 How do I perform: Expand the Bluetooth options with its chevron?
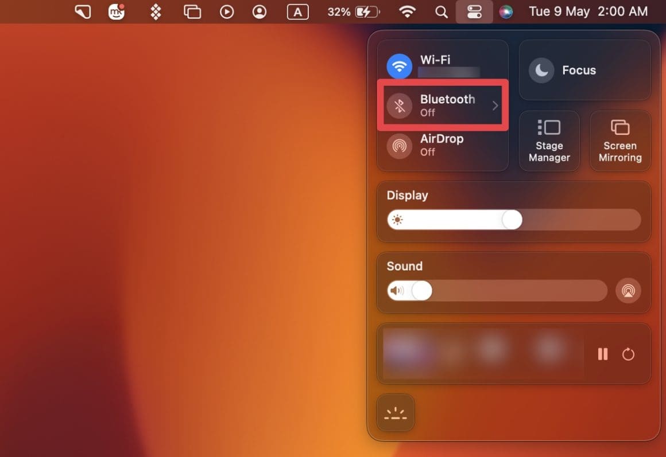pyautogui.click(x=495, y=105)
